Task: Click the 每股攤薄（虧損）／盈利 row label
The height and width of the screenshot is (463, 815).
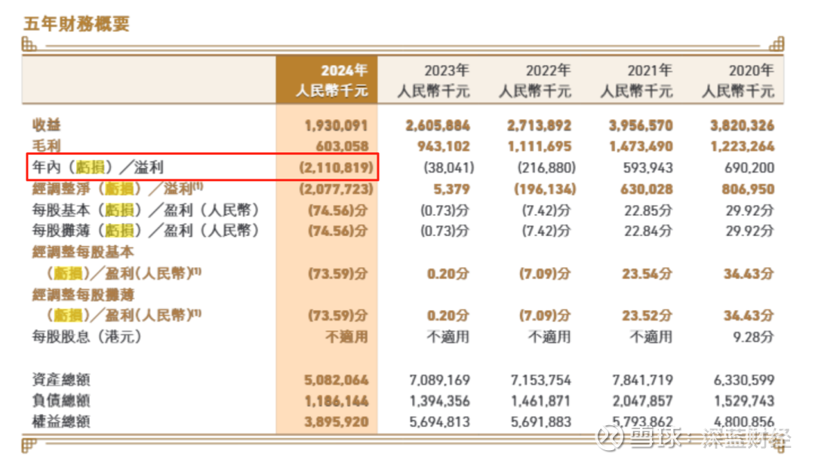Action: (x=146, y=231)
